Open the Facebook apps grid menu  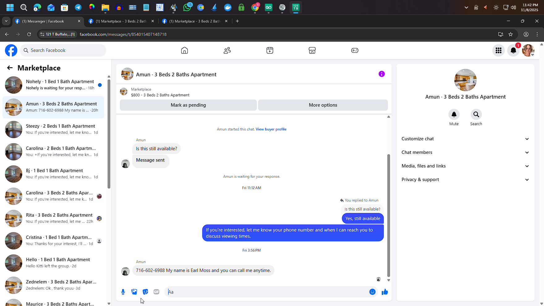point(499,50)
